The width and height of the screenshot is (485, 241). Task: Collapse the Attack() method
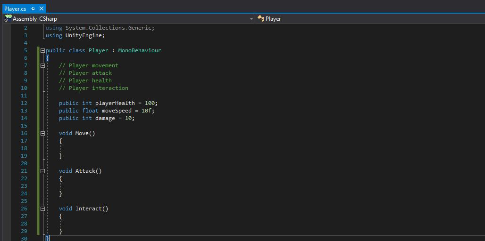point(42,171)
